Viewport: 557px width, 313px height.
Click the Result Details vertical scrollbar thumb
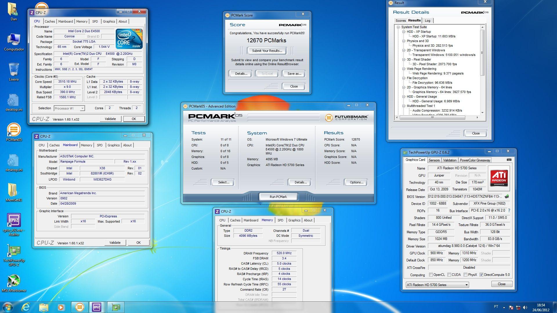(482, 53)
